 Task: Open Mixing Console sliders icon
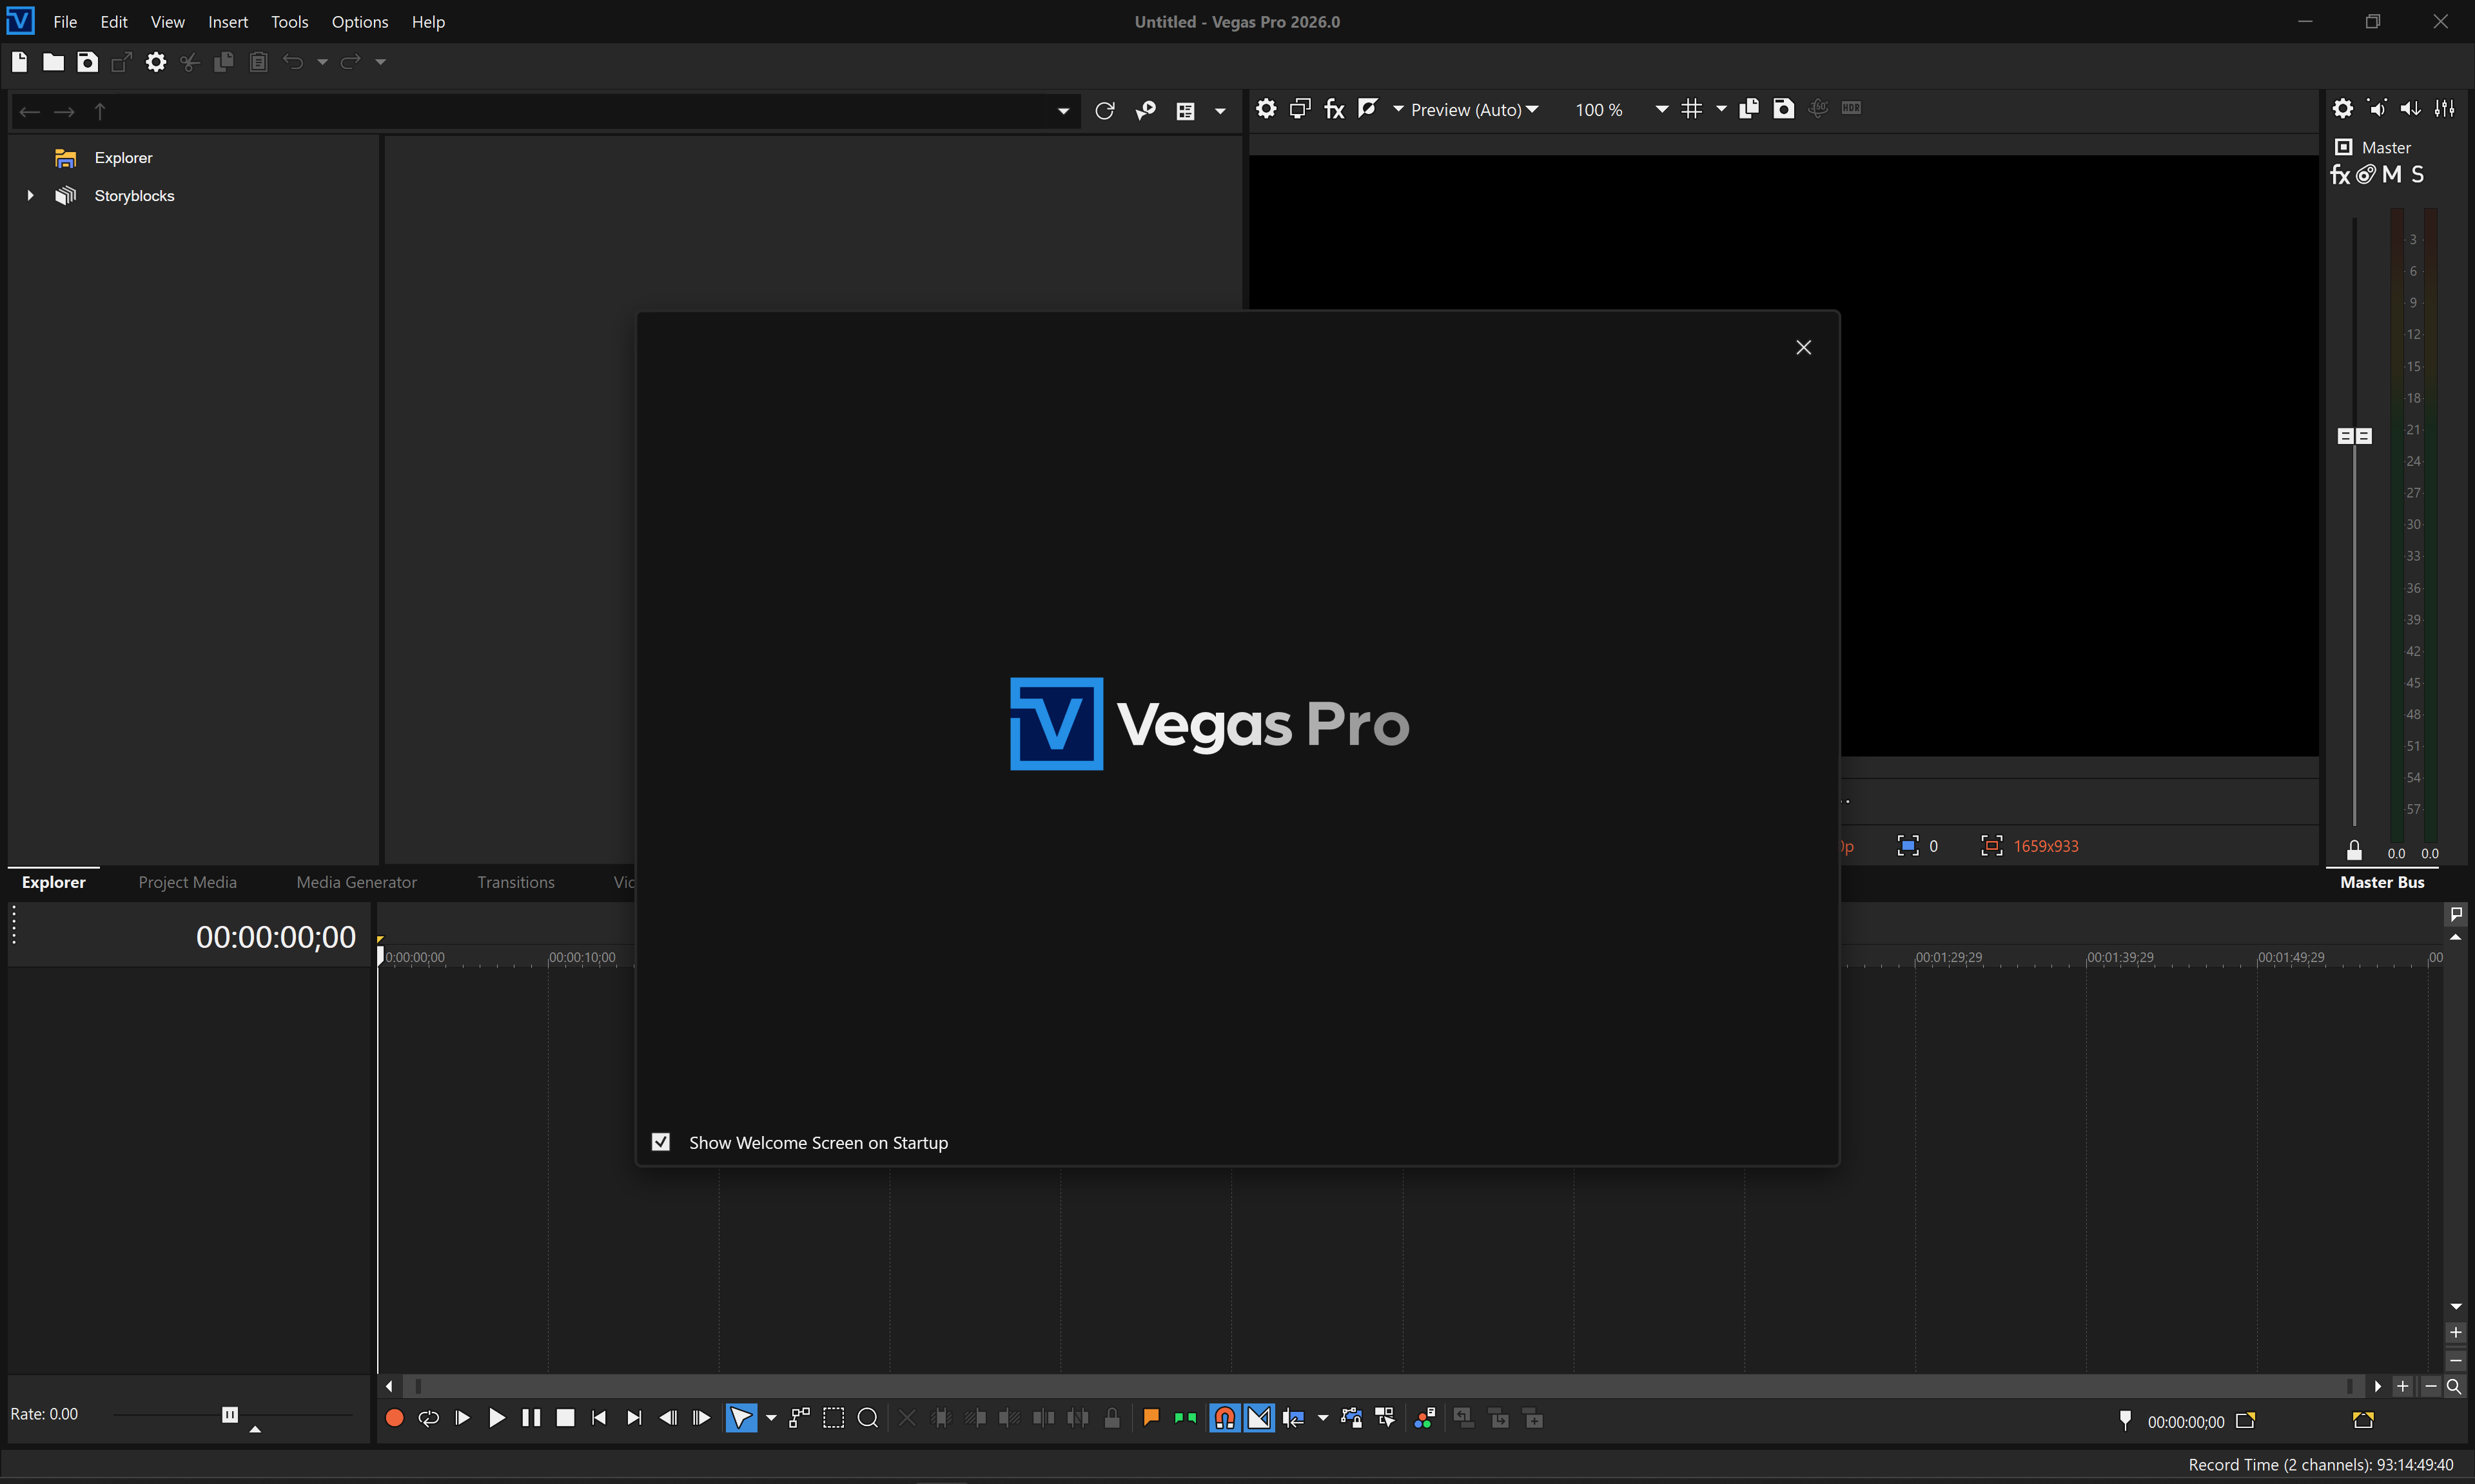[x=2445, y=108]
